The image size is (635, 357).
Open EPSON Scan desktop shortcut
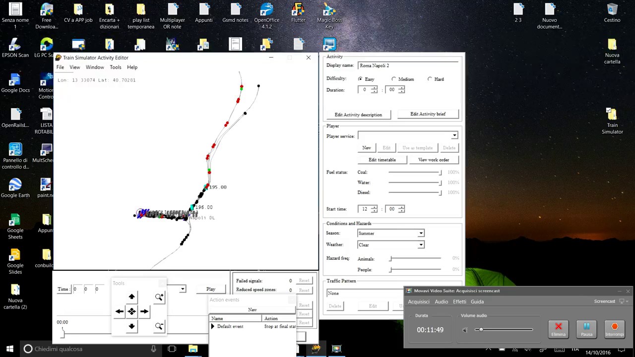pos(15,48)
